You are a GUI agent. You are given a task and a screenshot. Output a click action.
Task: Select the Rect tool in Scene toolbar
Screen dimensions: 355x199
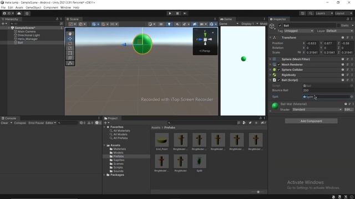click(70, 53)
